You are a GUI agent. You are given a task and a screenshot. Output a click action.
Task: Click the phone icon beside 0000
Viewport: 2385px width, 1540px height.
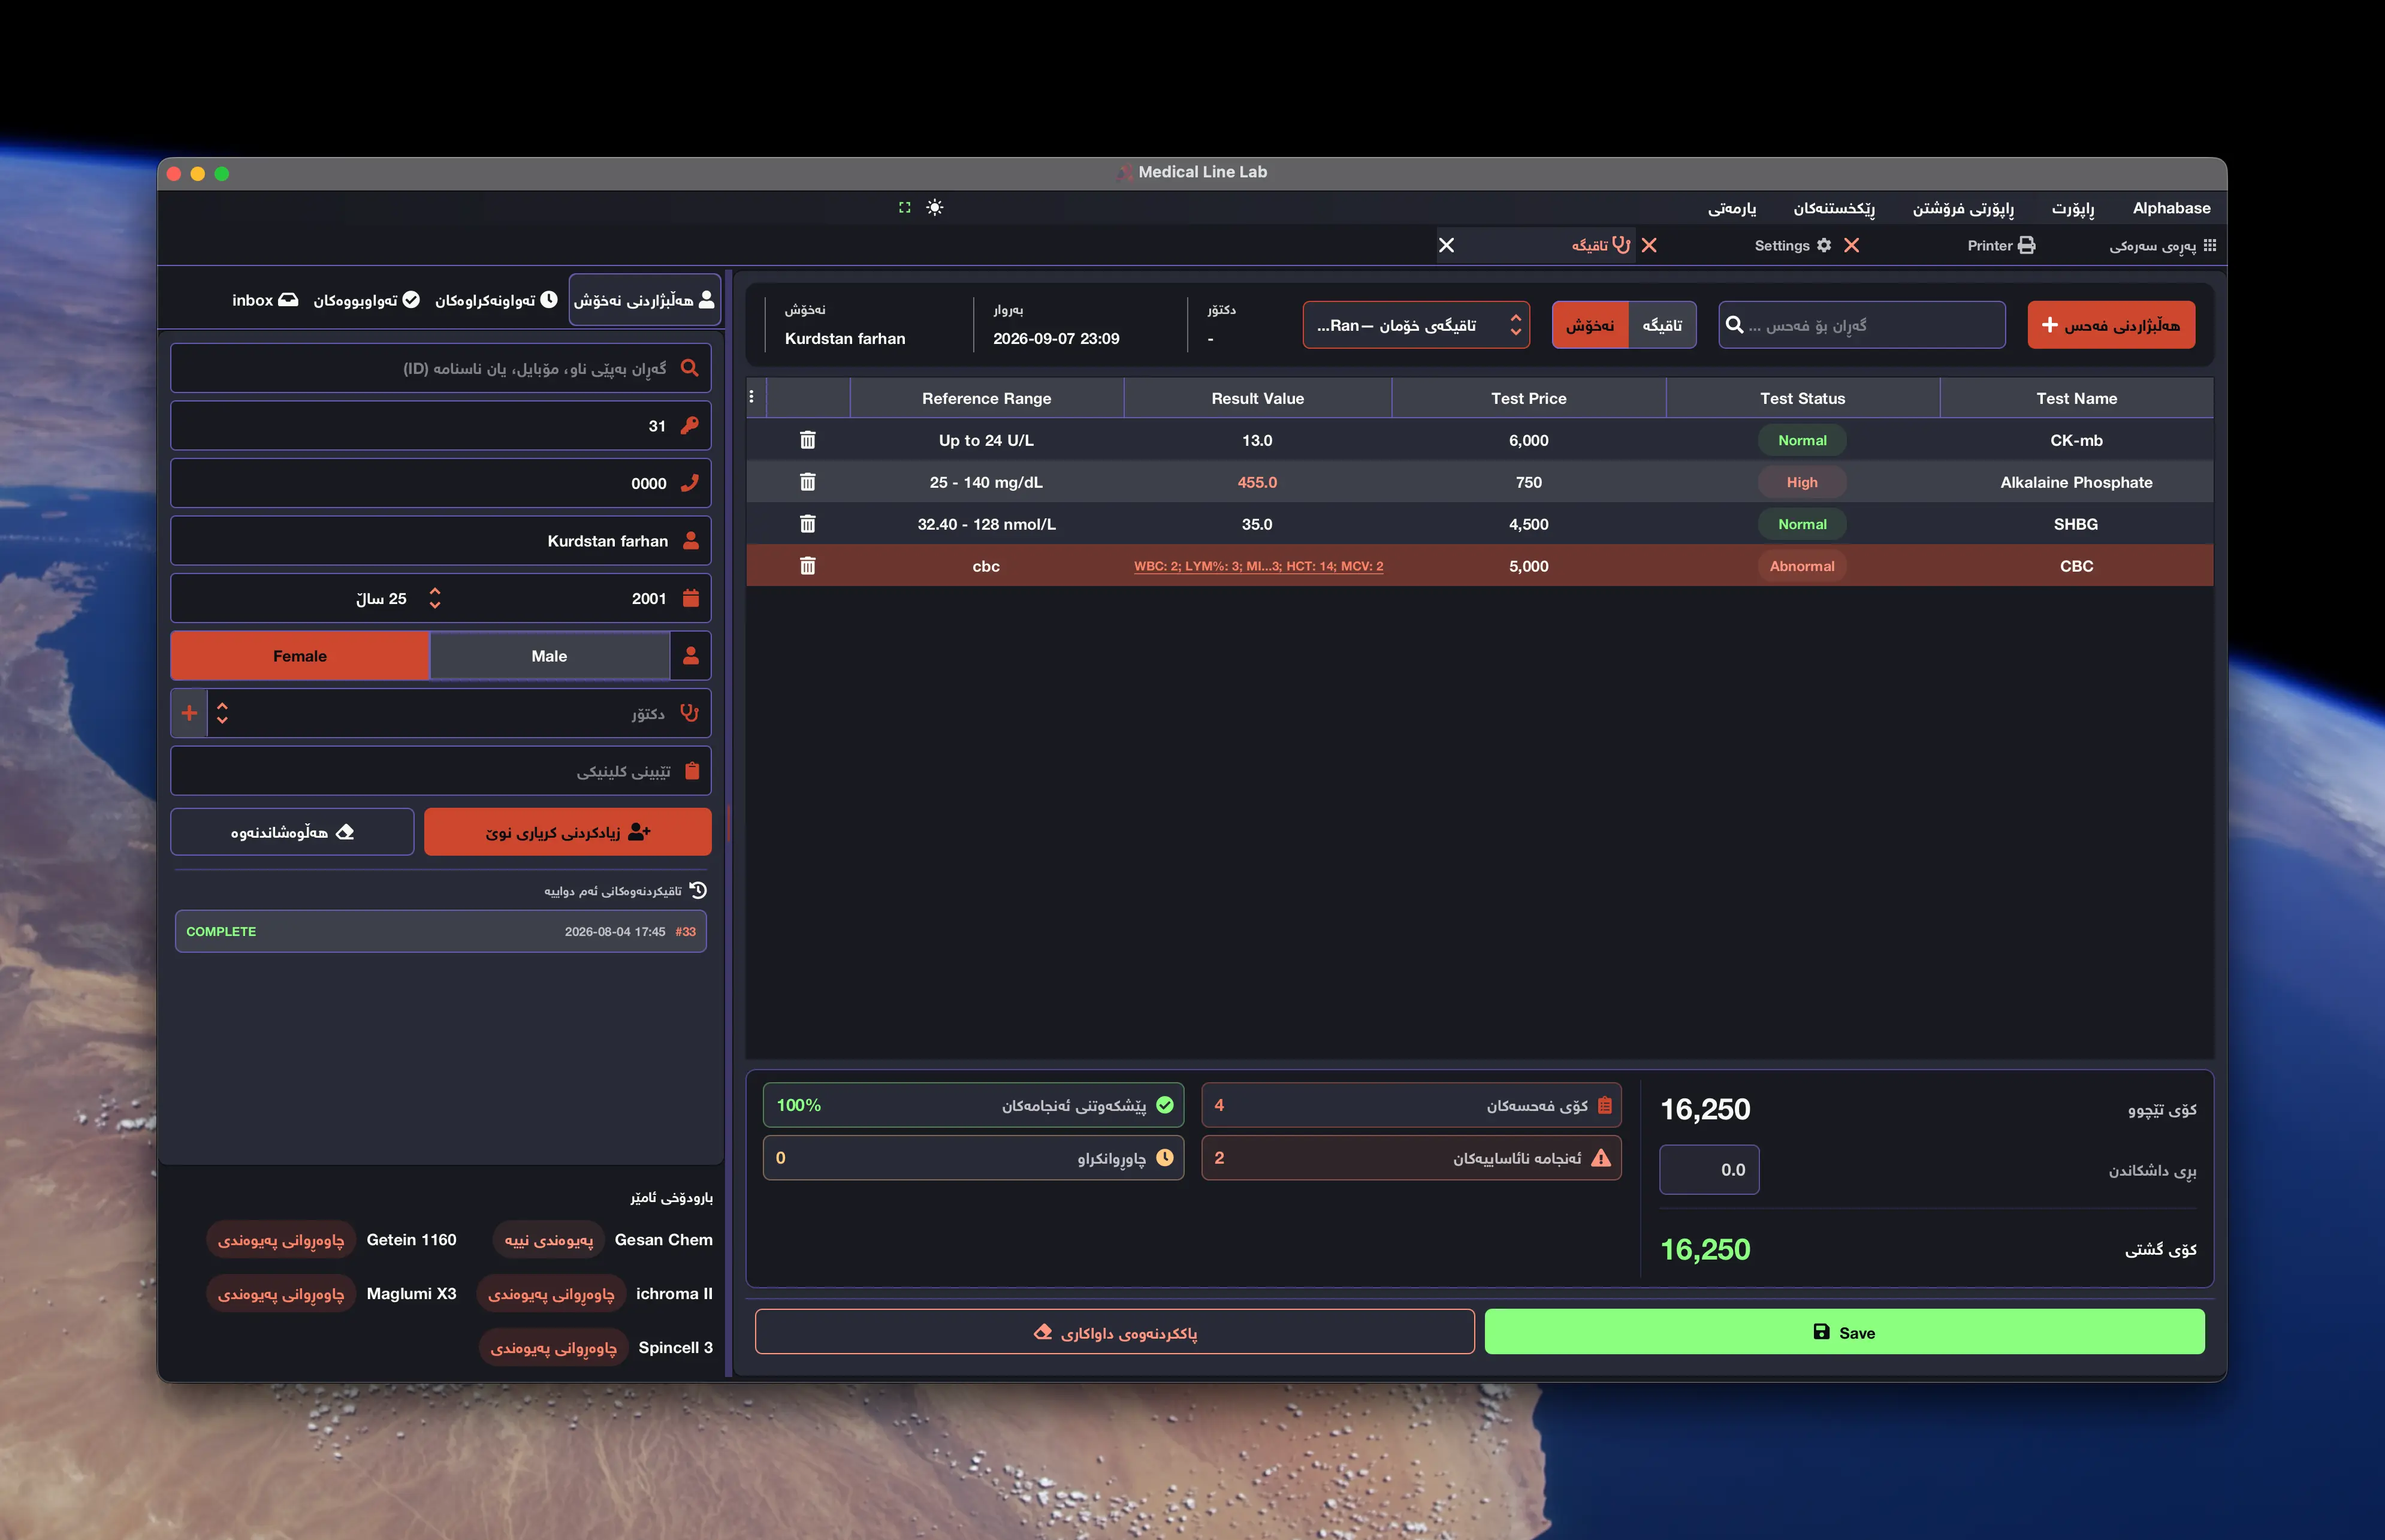689,483
